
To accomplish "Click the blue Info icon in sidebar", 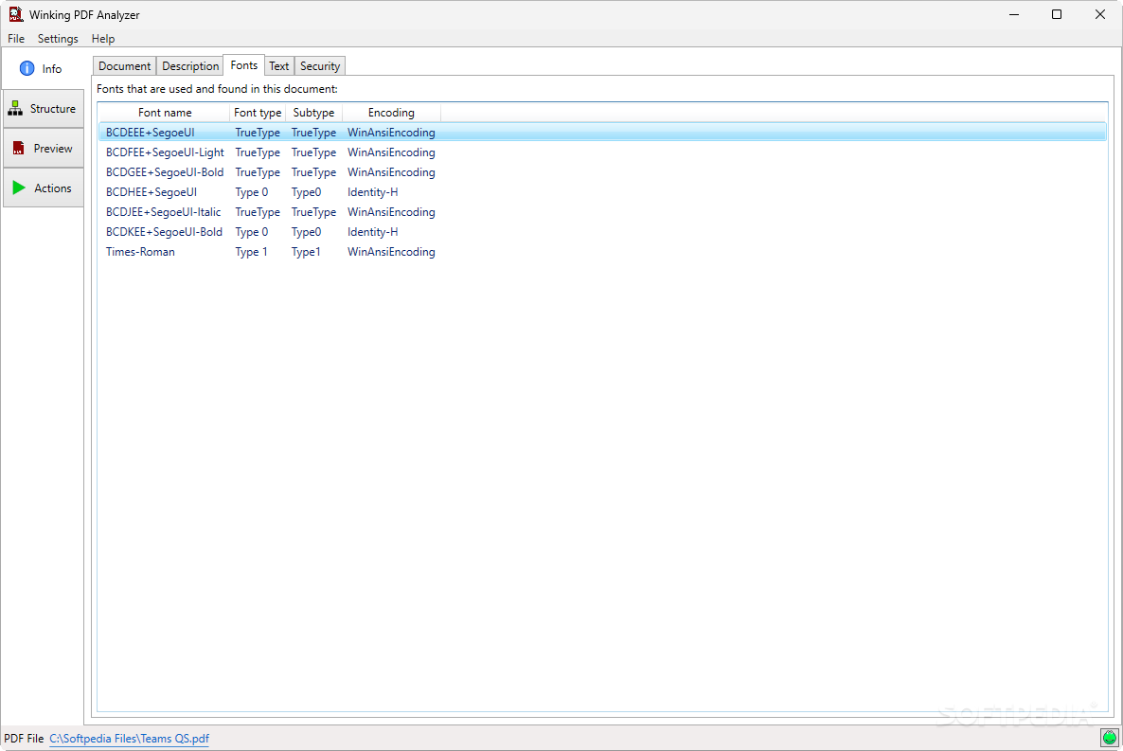I will (x=27, y=69).
